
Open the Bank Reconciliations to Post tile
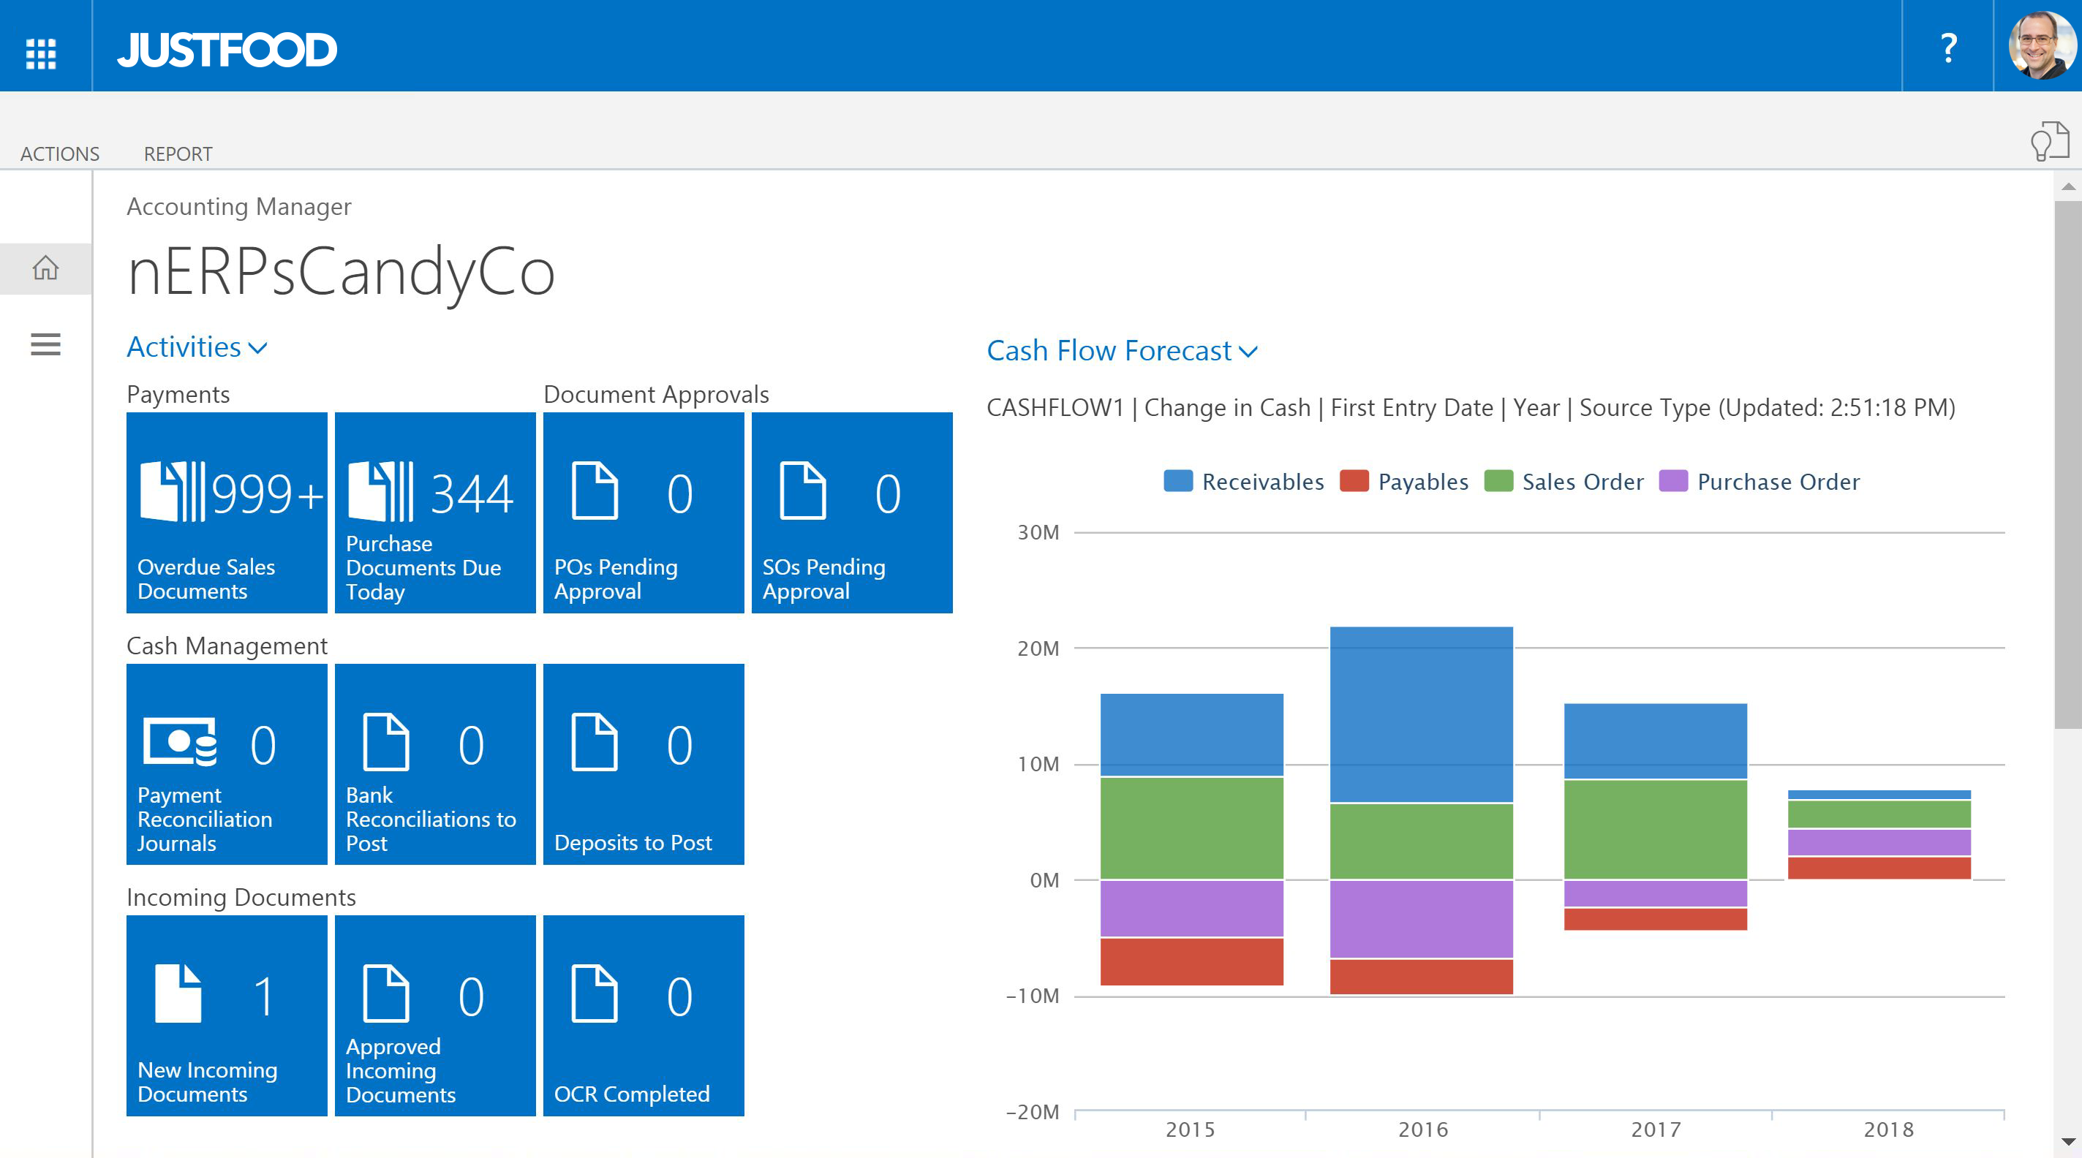coord(435,764)
